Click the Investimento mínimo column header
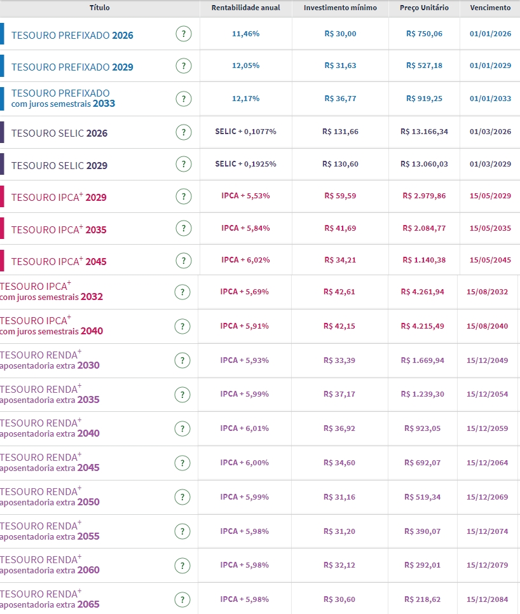The image size is (520, 614). (x=340, y=8)
